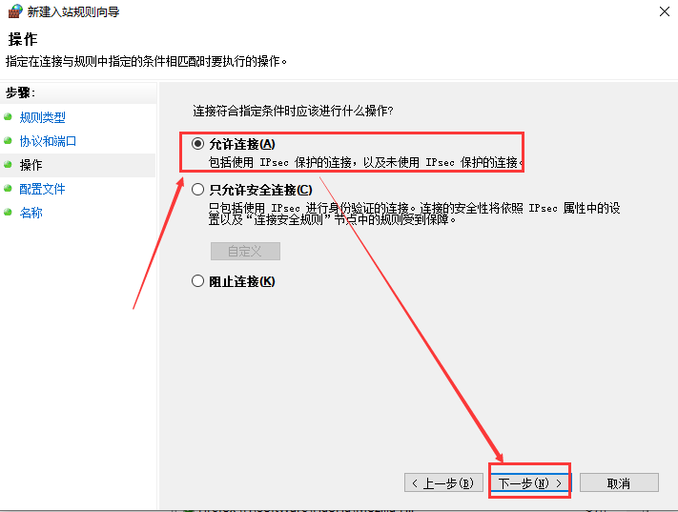Select the 允许连接(A) radio button

tap(197, 144)
